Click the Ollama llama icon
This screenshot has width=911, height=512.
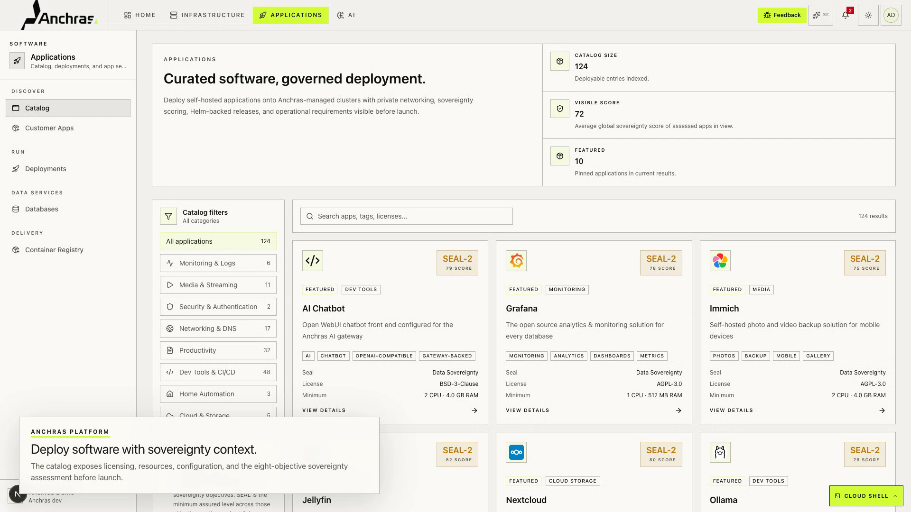(720, 452)
